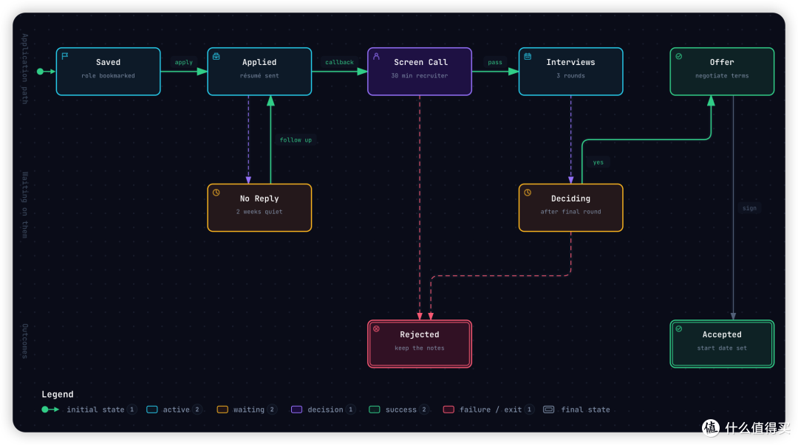This screenshot has height=445, width=798.
Task: Click the clock icon on Deciding node
Action: 528,192
